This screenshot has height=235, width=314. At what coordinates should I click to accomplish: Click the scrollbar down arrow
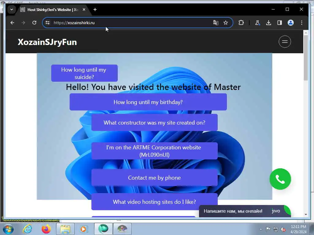[x=306, y=214]
